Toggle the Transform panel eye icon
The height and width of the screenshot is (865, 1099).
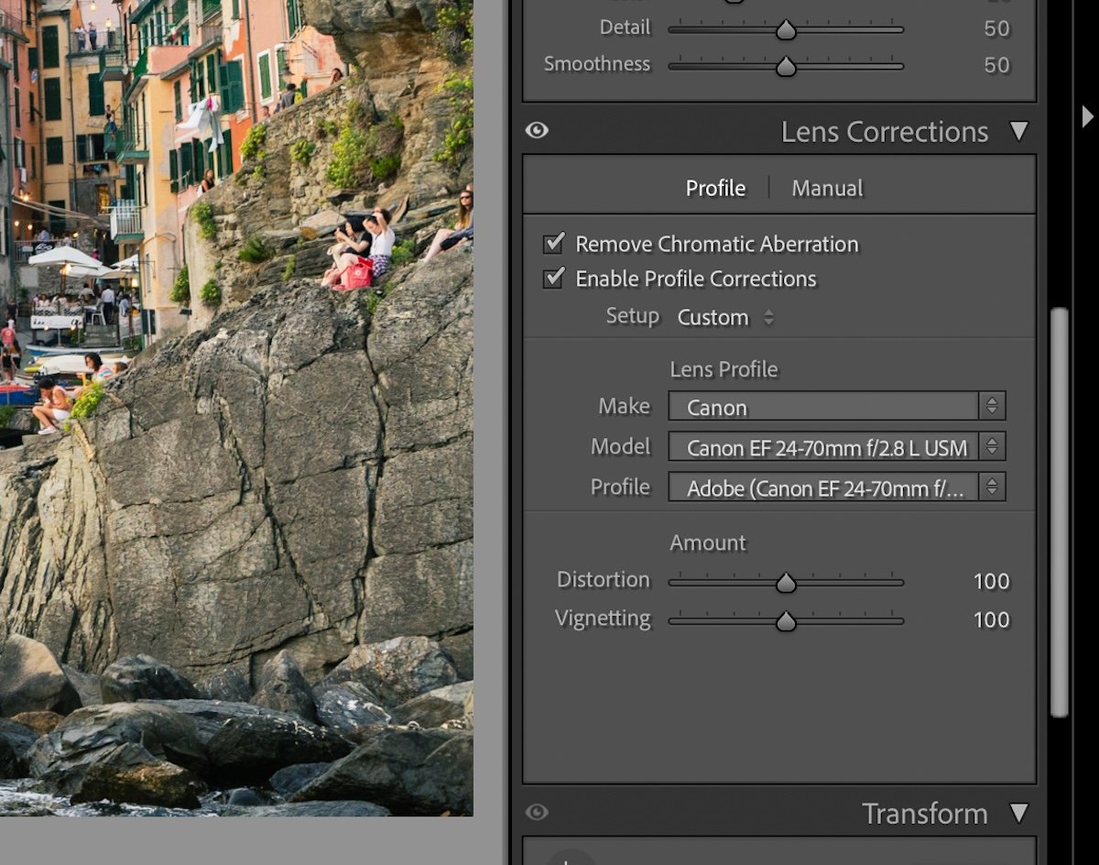click(x=537, y=813)
